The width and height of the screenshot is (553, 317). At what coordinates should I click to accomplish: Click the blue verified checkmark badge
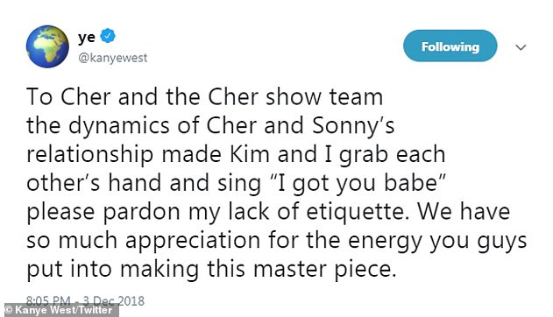pos(108,36)
